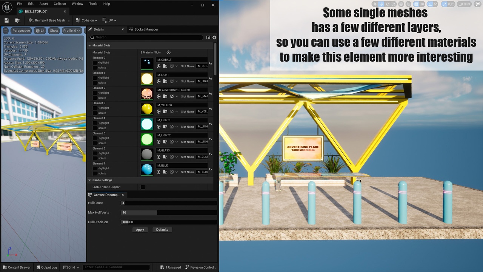Open Reimport Base Mesh options (three dots)

click(69, 20)
